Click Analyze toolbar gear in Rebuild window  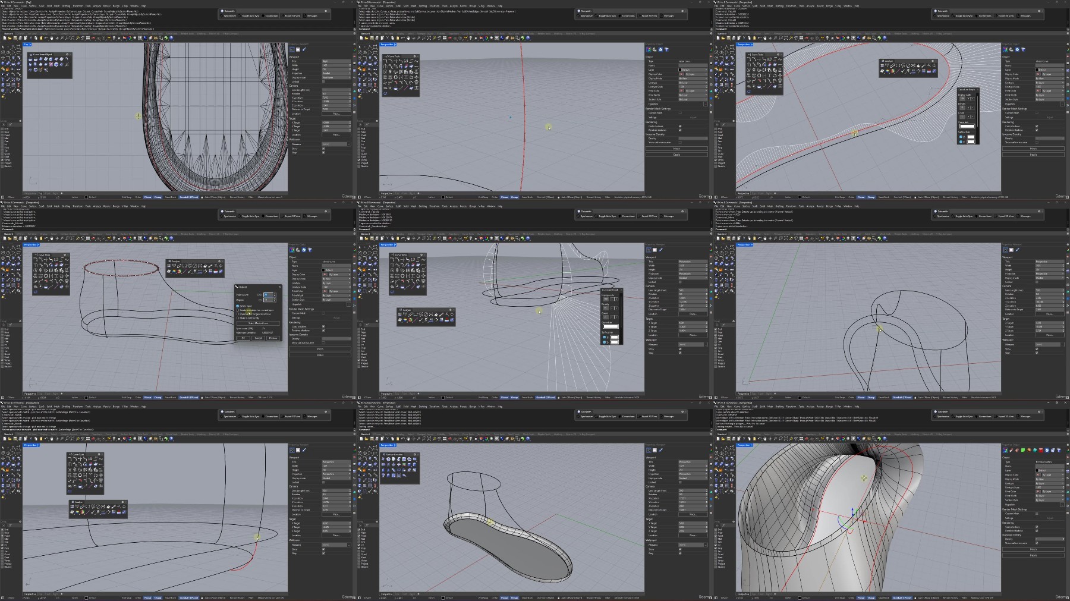(x=219, y=261)
